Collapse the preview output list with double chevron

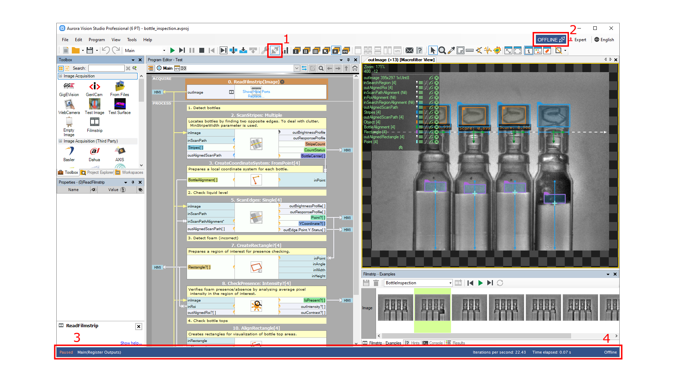[400, 147]
